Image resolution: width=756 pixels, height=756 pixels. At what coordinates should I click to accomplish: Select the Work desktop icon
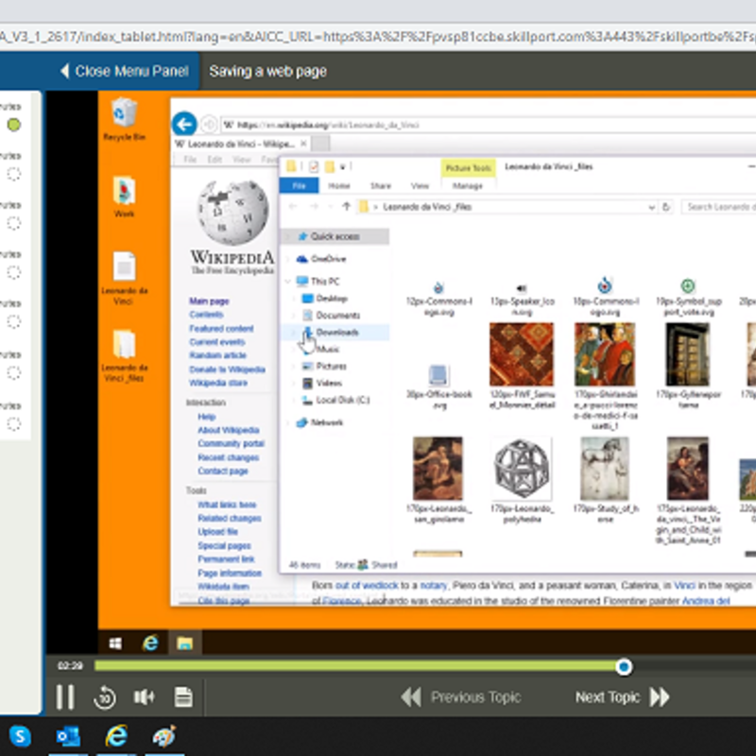pyautogui.click(x=124, y=197)
